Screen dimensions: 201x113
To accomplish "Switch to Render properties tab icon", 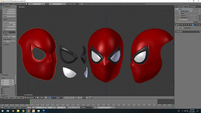I will point(180,25).
